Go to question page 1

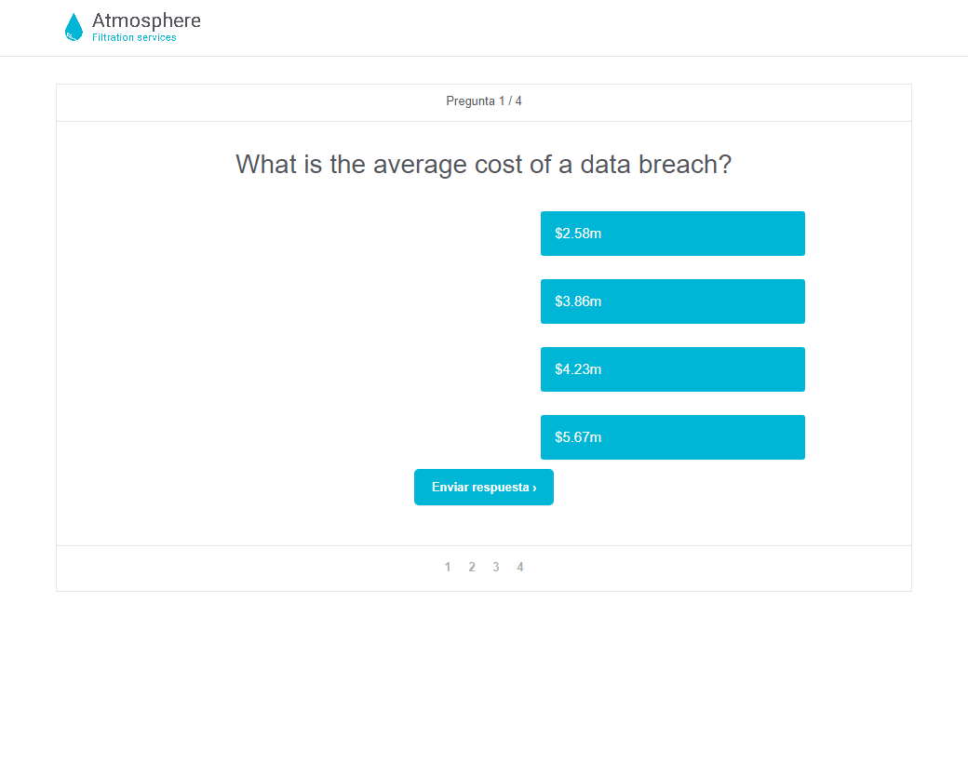448,567
